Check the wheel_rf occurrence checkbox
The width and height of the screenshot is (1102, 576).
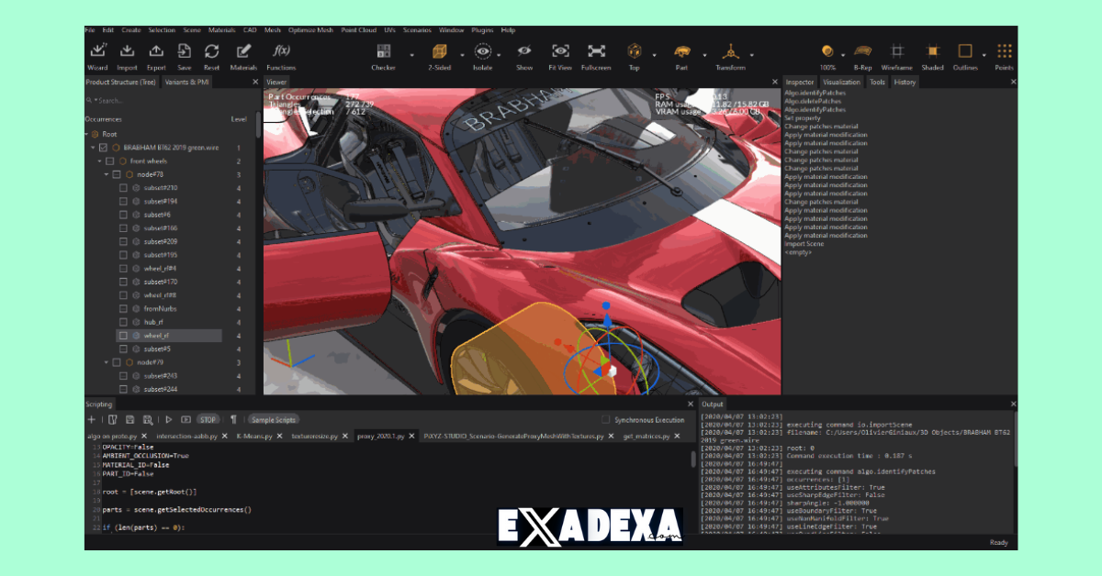[x=121, y=335]
